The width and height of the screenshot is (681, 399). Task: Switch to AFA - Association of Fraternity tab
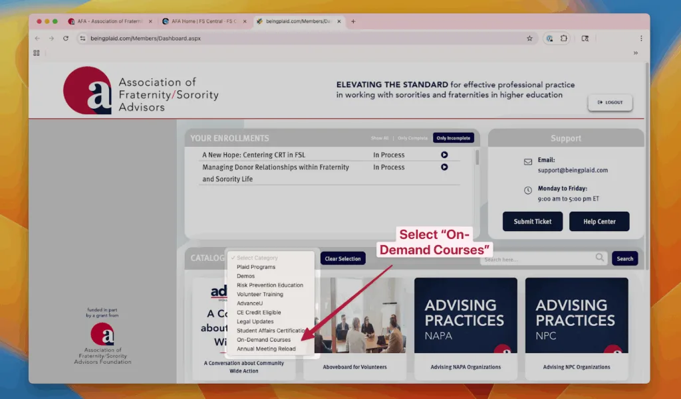coord(110,21)
